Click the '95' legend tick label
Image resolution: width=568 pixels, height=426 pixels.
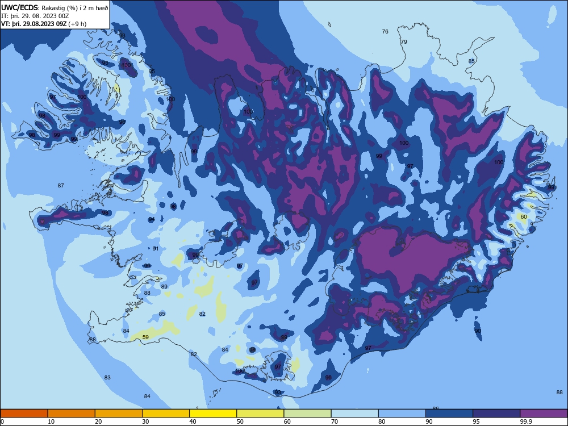click(x=476, y=421)
